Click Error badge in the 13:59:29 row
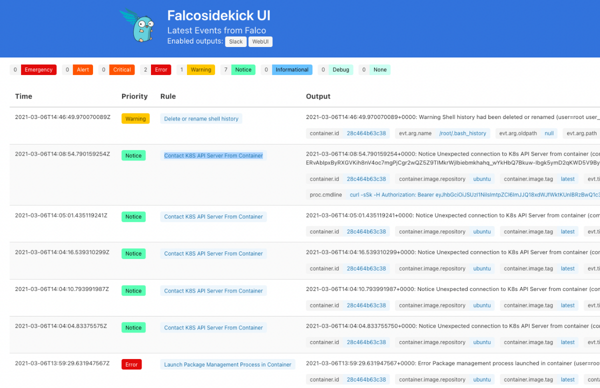 point(131,365)
